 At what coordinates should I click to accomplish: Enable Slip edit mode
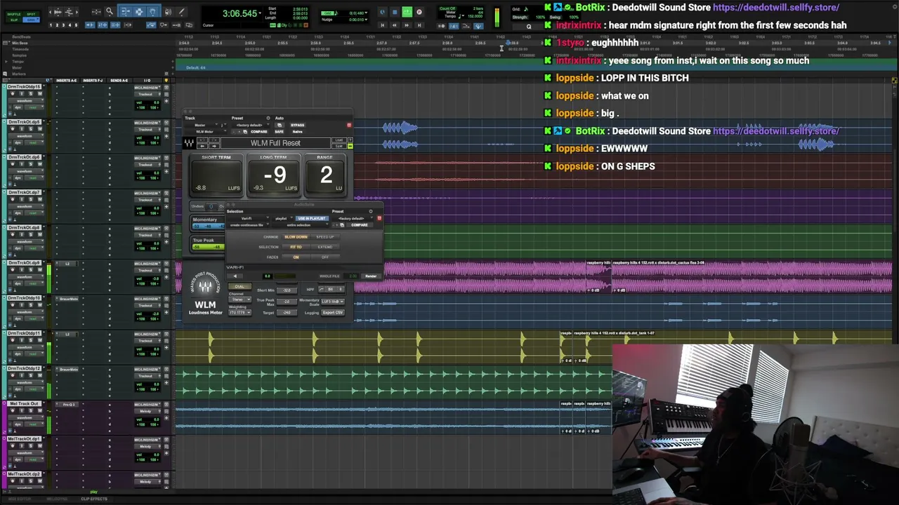[15, 19]
